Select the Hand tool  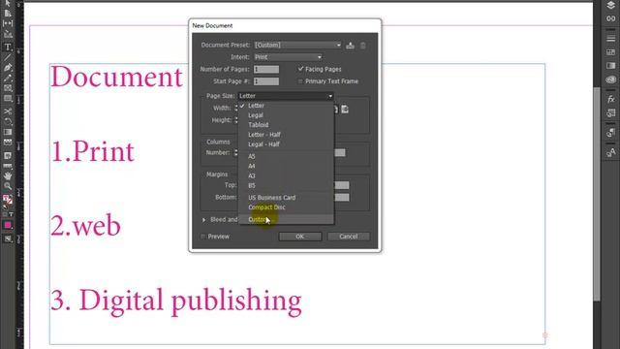tap(8, 175)
